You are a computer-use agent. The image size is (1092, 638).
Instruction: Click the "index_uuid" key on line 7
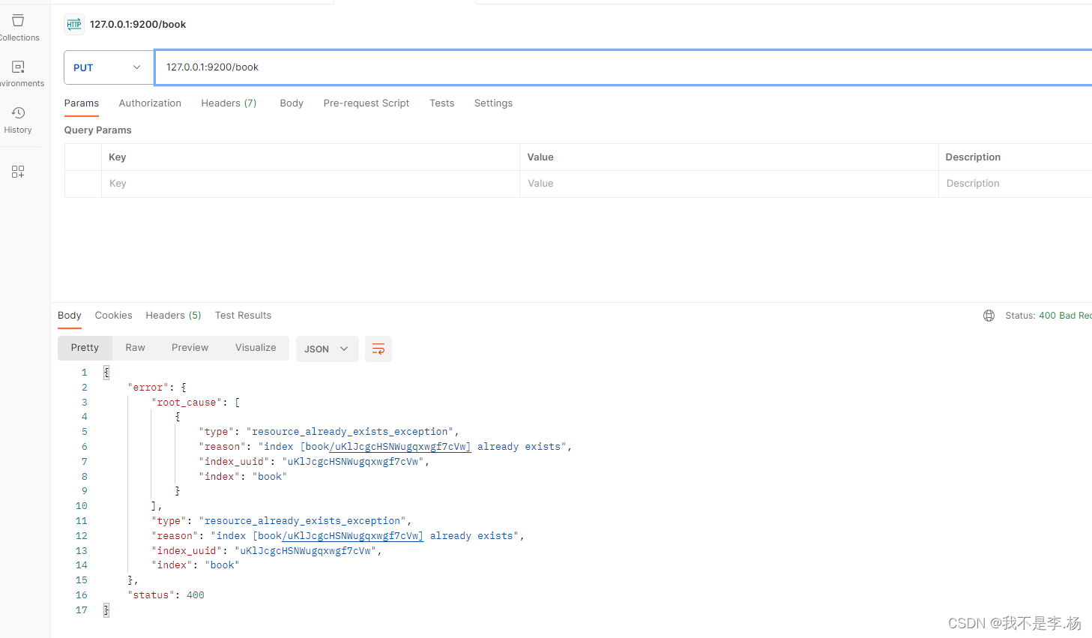[235, 462]
